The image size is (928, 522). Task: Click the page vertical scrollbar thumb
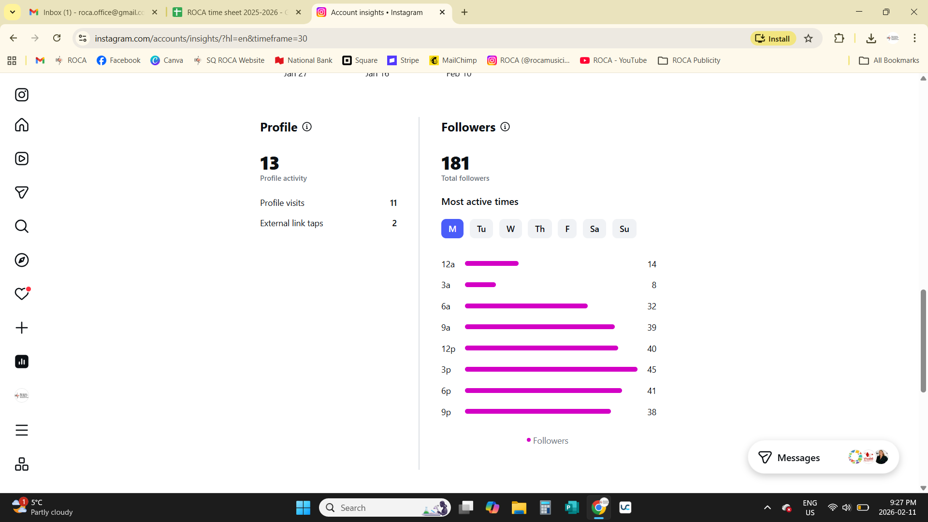pos(923,341)
